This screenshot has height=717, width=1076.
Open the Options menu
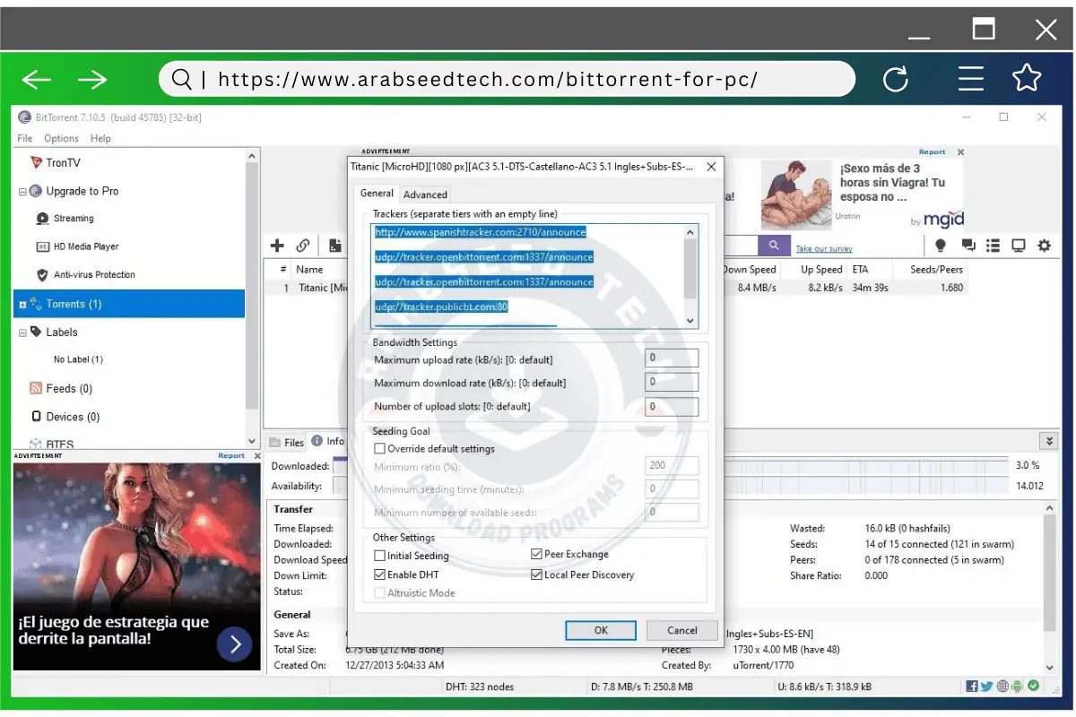coord(61,139)
